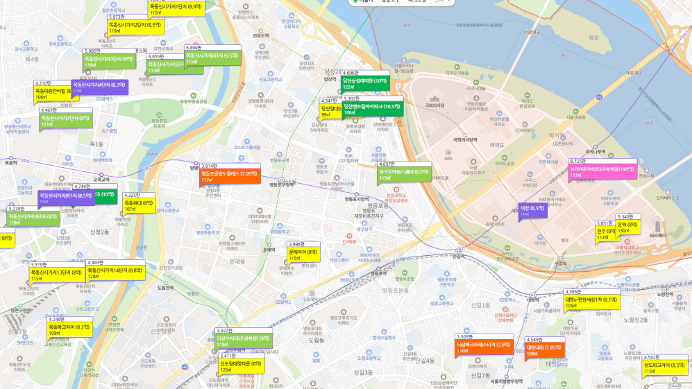Select the 영등포구청역 subway station icon

point(281,180)
